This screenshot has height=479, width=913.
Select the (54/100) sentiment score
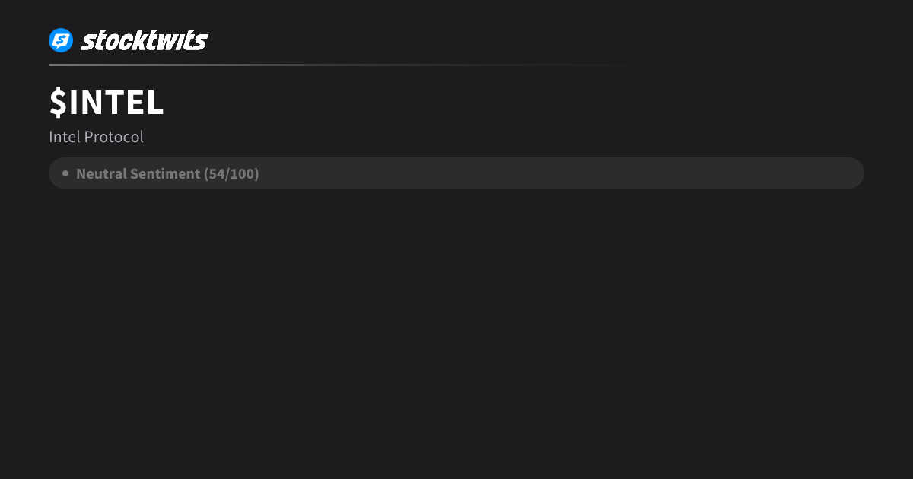point(231,173)
